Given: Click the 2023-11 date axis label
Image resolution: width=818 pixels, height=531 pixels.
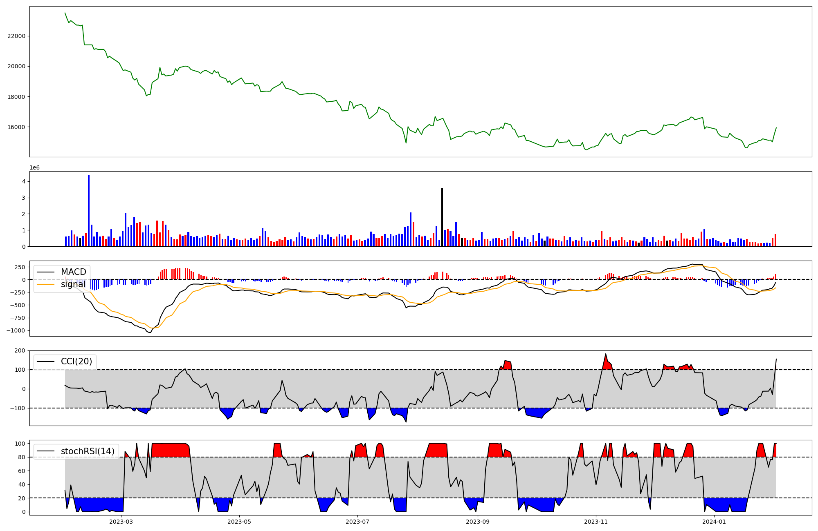Looking at the screenshot, I should pyautogui.click(x=596, y=522).
